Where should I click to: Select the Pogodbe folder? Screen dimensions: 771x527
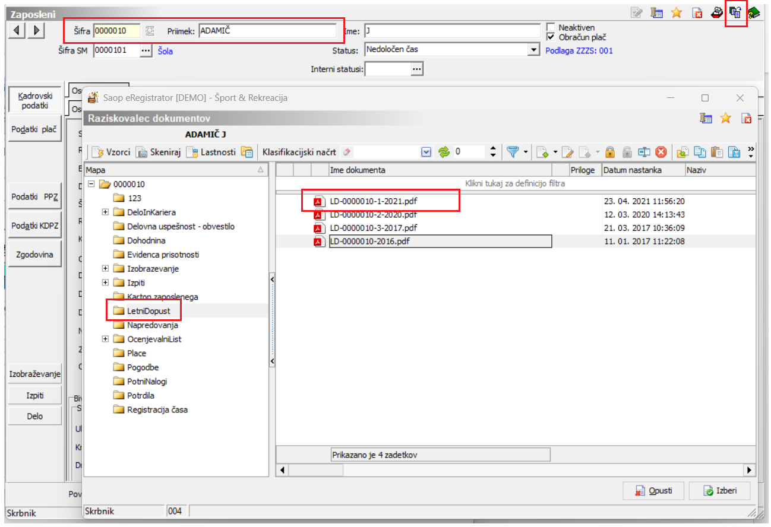click(x=143, y=367)
